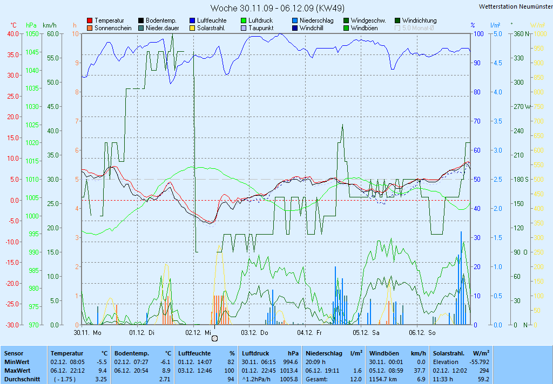Click the green Luftdruck legend square

[244, 20]
